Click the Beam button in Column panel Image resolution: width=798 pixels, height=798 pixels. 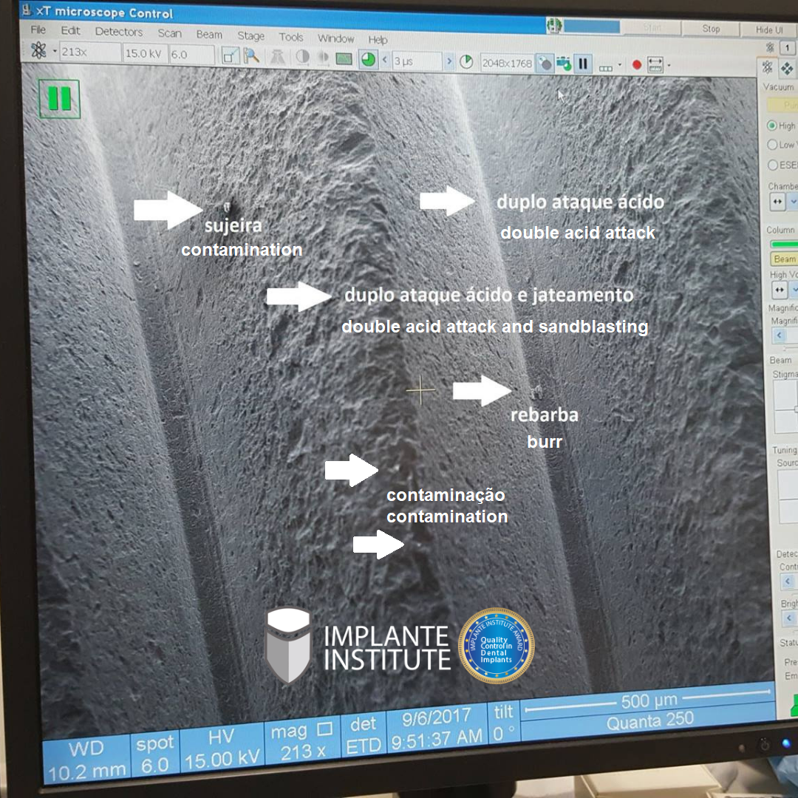[784, 259]
